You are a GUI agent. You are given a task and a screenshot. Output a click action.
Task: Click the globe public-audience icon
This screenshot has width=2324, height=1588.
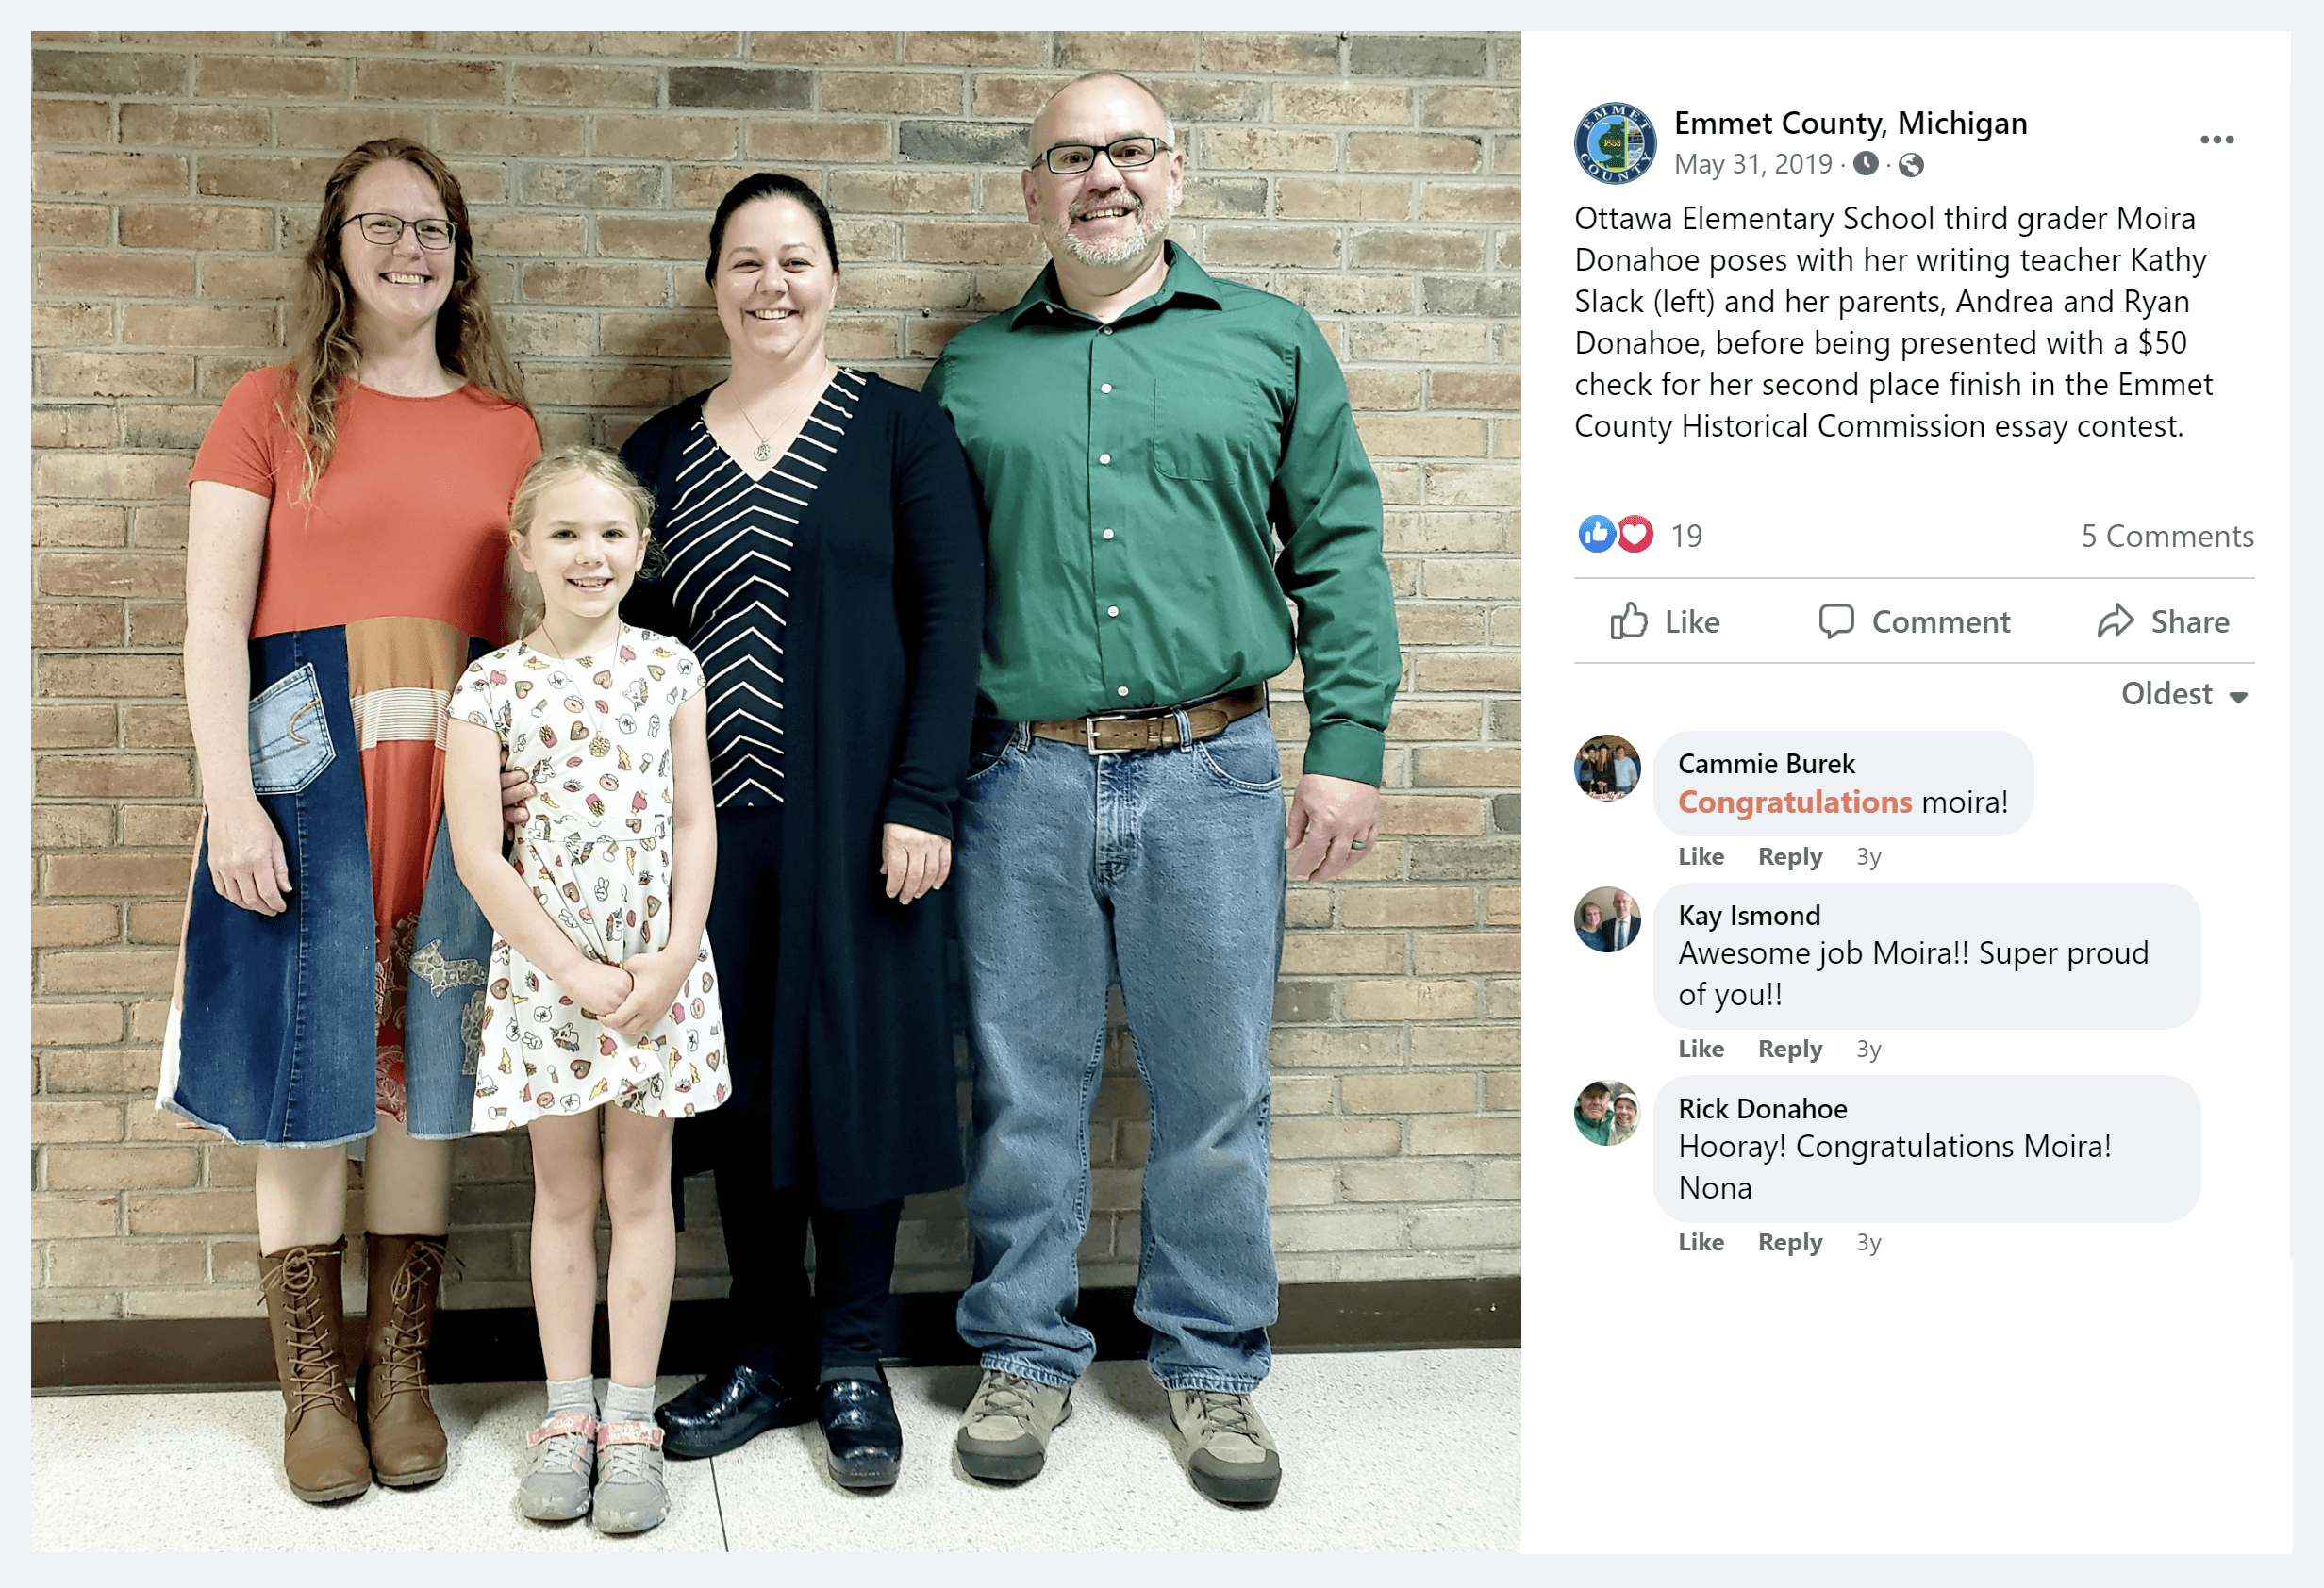pos(1911,165)
